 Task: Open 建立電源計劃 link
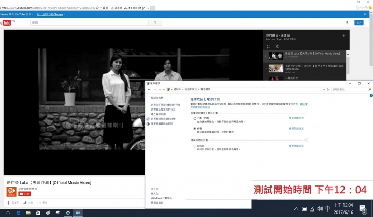click(158, 114)
